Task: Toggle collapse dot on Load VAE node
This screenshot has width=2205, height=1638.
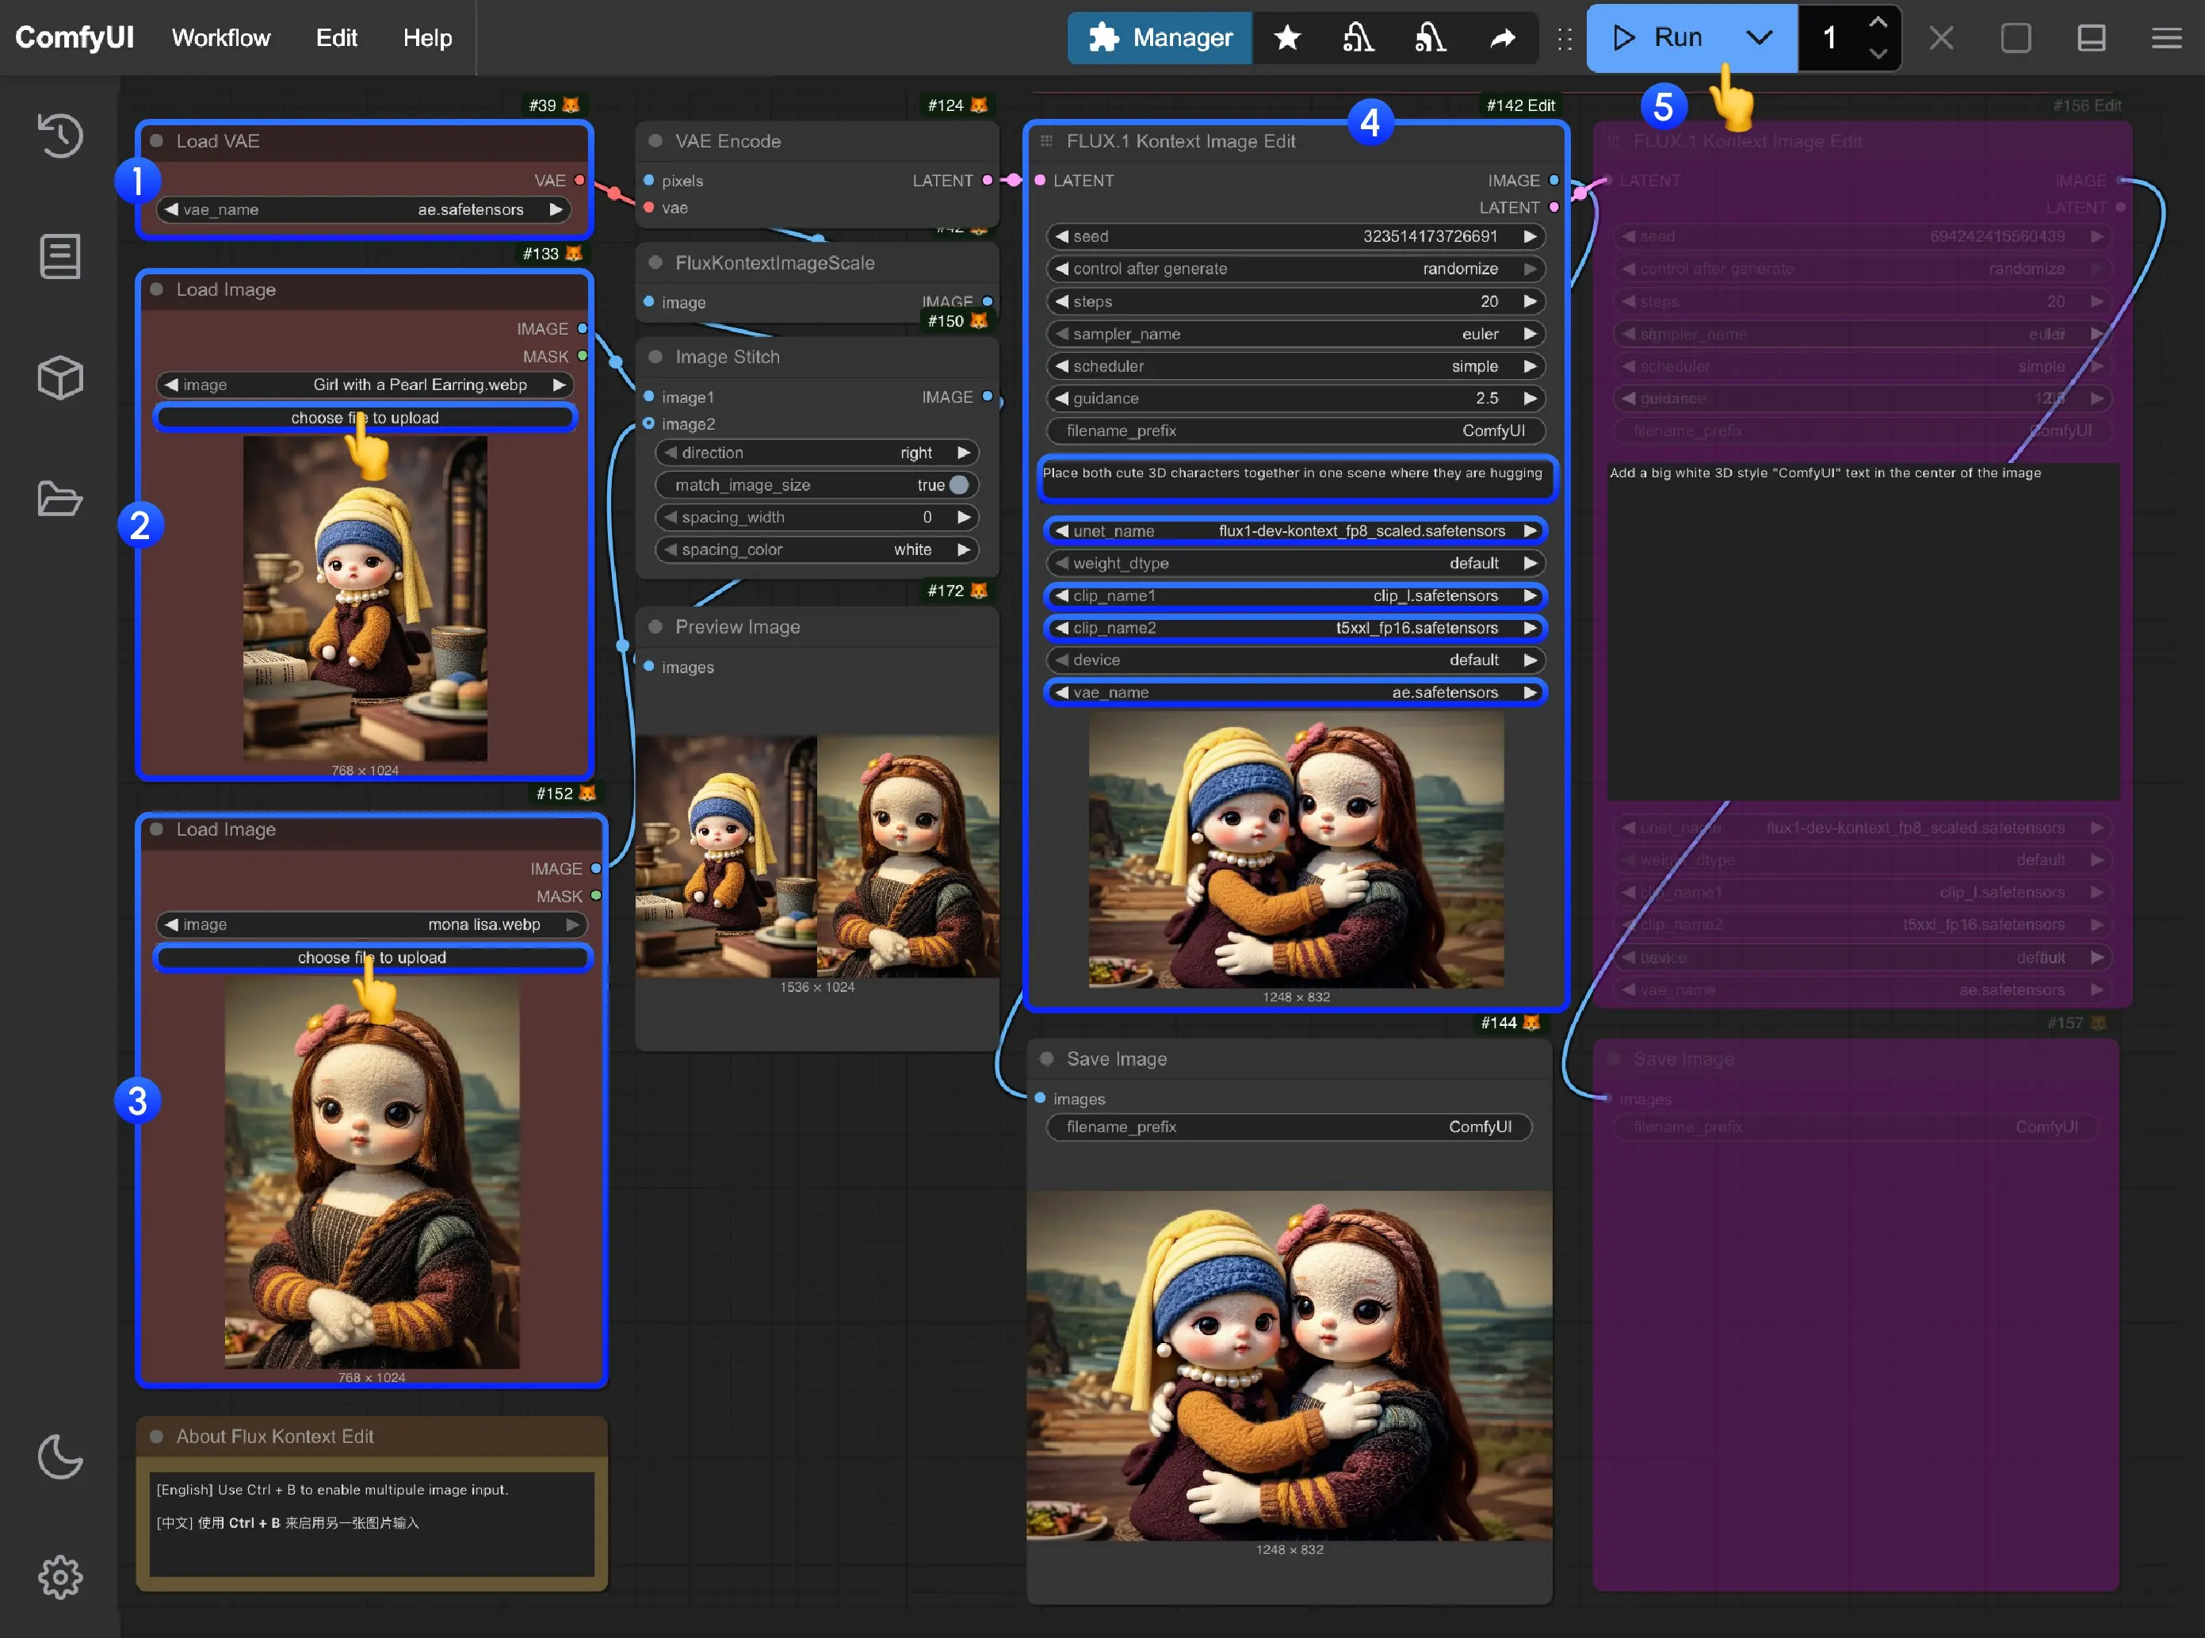Action: [157, 141]
